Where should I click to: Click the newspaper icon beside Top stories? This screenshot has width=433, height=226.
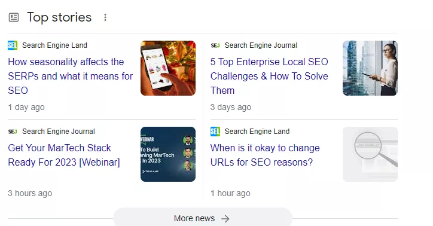(14, 17)
